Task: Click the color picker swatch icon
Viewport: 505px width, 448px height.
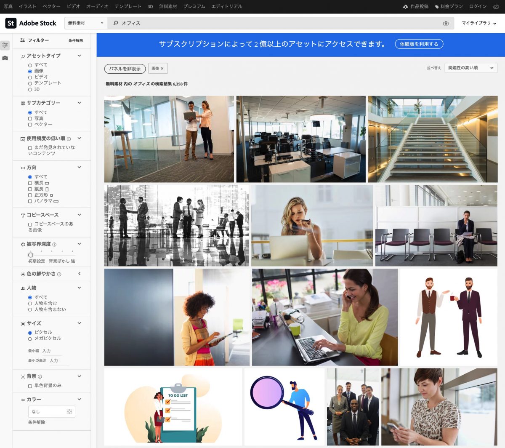Action: [69, 411]
